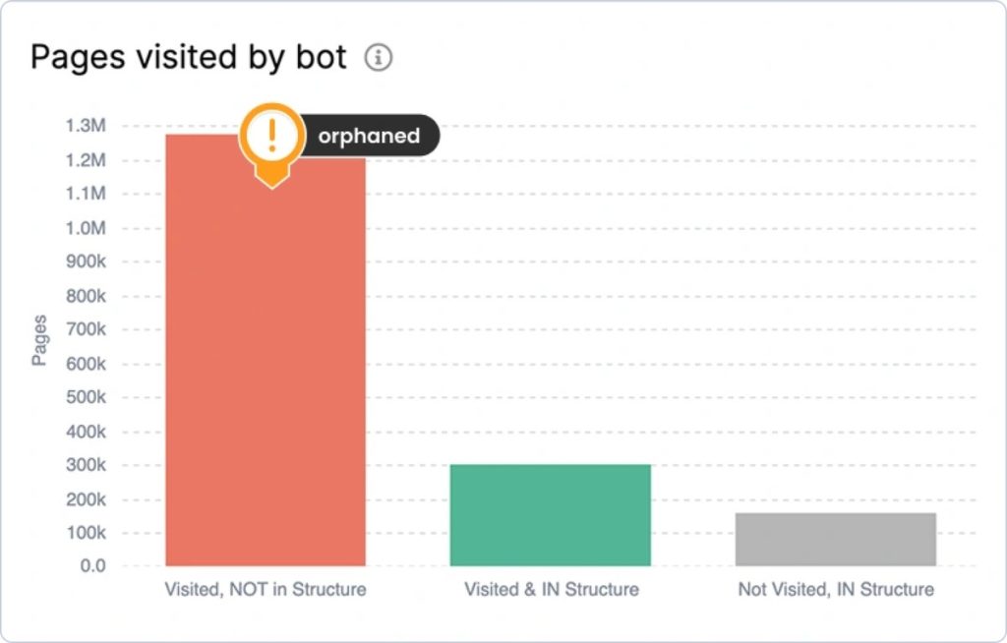Click the 100k y-axis tick label
This screenshot has width=1007, height=643.
pyautogui.click(x=85, y=533)
